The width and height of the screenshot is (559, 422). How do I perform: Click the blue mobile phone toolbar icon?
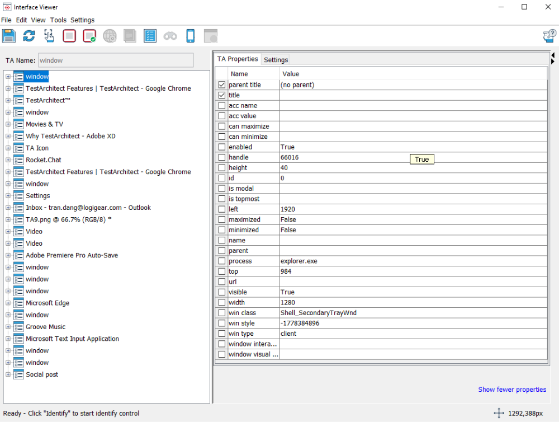(191, 36)
